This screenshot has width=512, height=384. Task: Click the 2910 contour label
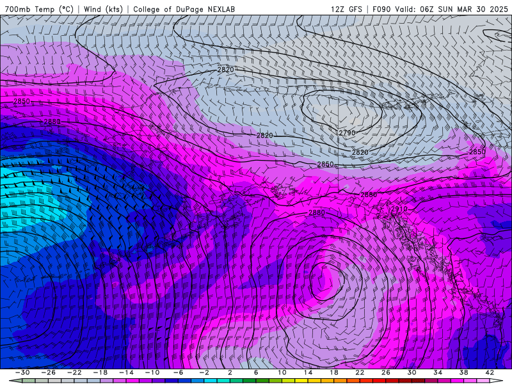click(399, 209)
